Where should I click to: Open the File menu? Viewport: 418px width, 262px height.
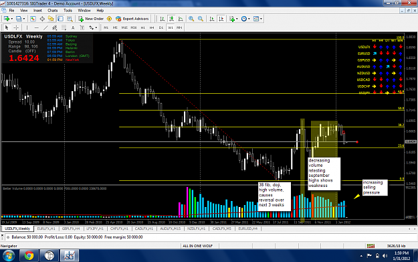(x=11, y=11)
